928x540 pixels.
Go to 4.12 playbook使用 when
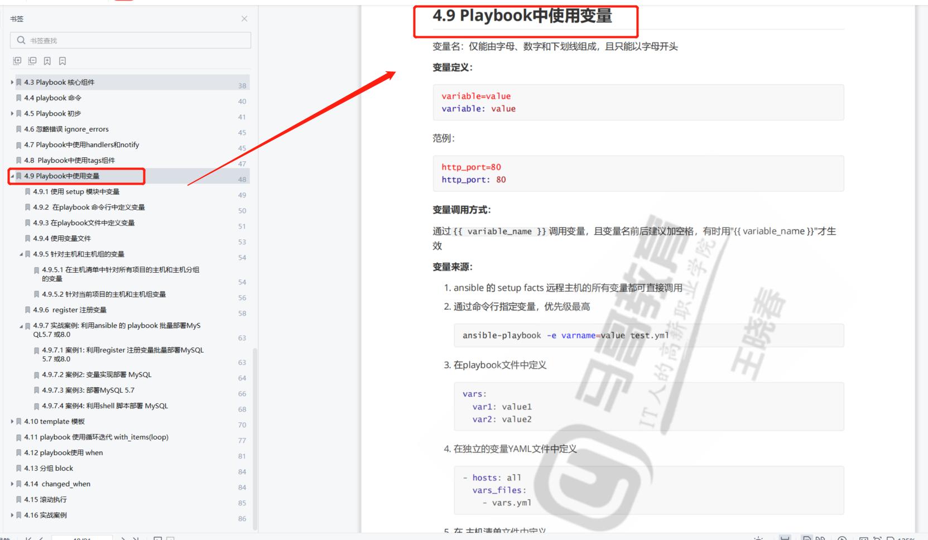64,453
